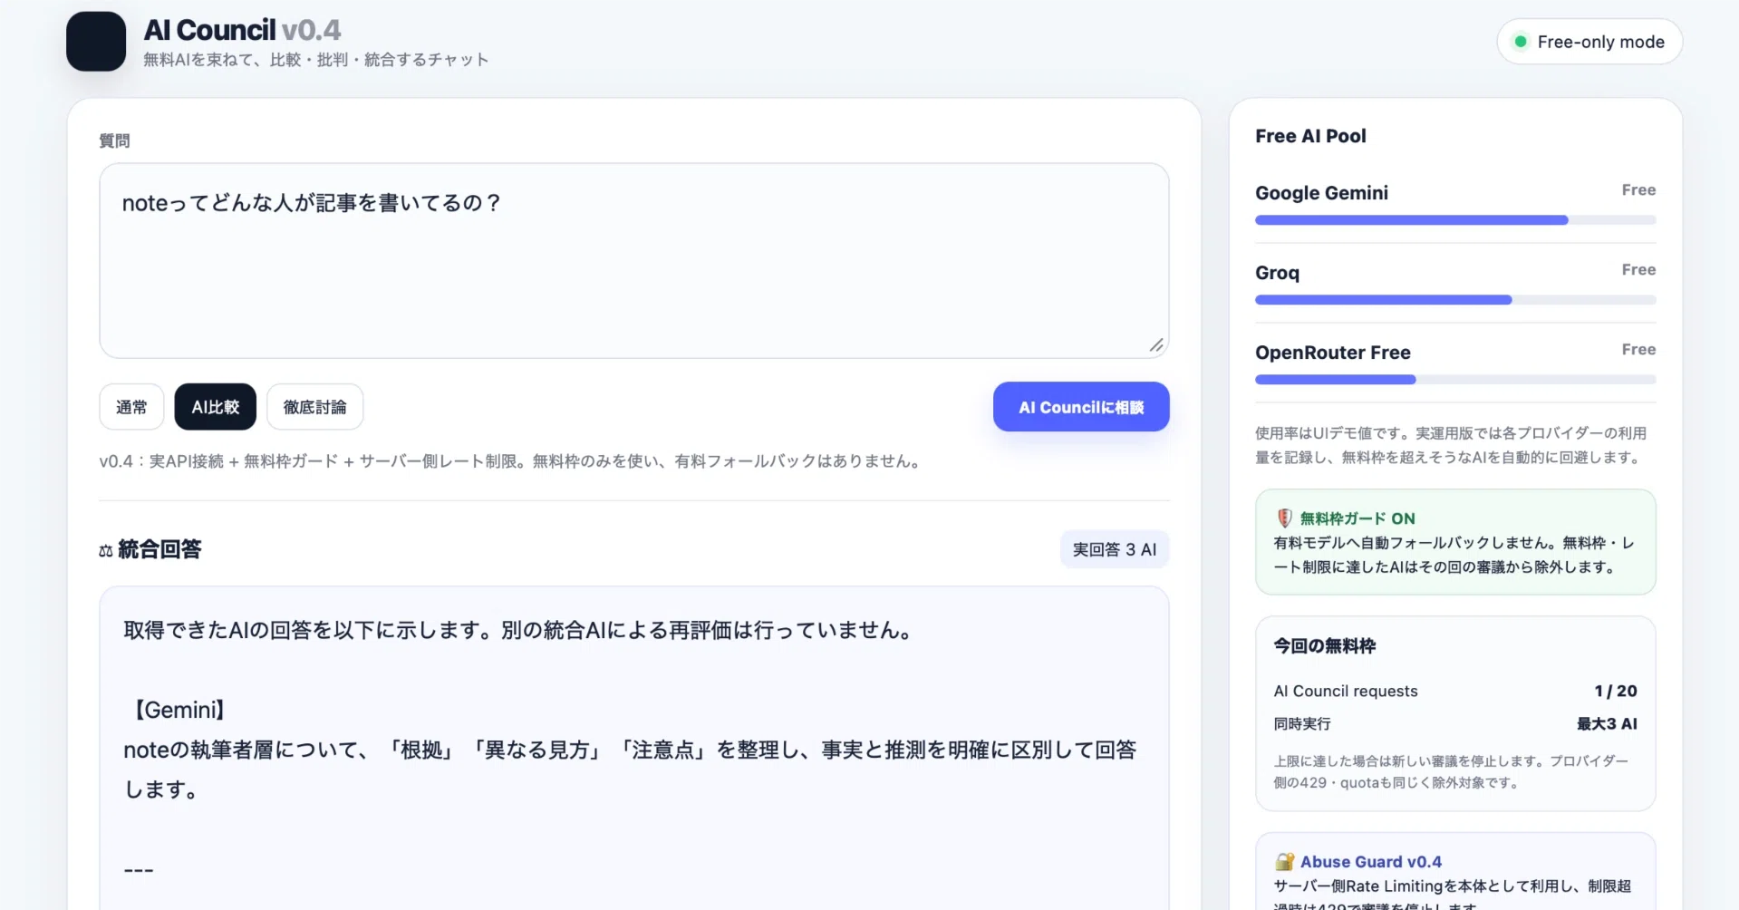1739x910 pixels.
Task: Click the shield icon beside 無料枠ガード ON
Action: (1284, 518)
